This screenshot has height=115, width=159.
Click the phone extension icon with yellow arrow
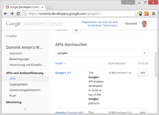click(x=140, y=14)
